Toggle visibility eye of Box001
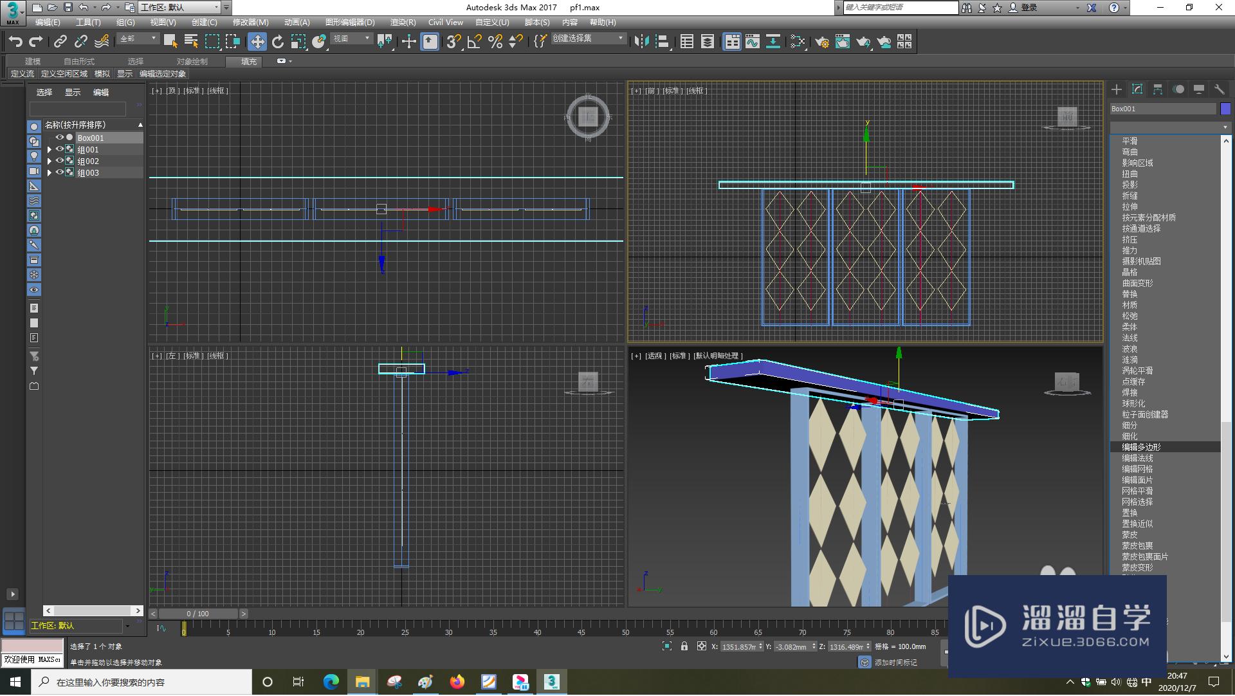 coord(59,138)
